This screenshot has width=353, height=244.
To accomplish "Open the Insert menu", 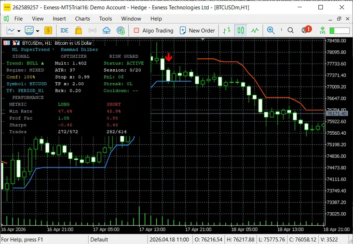I will (59, 19).
